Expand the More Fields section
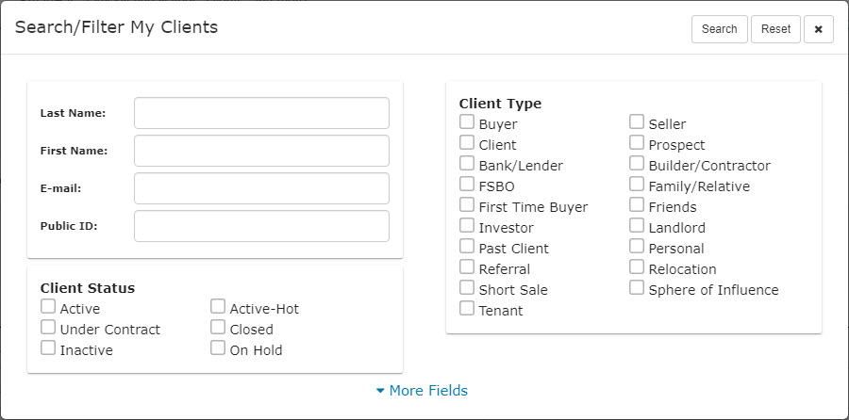This screenshot has width=849, height=420. (422, 390)
